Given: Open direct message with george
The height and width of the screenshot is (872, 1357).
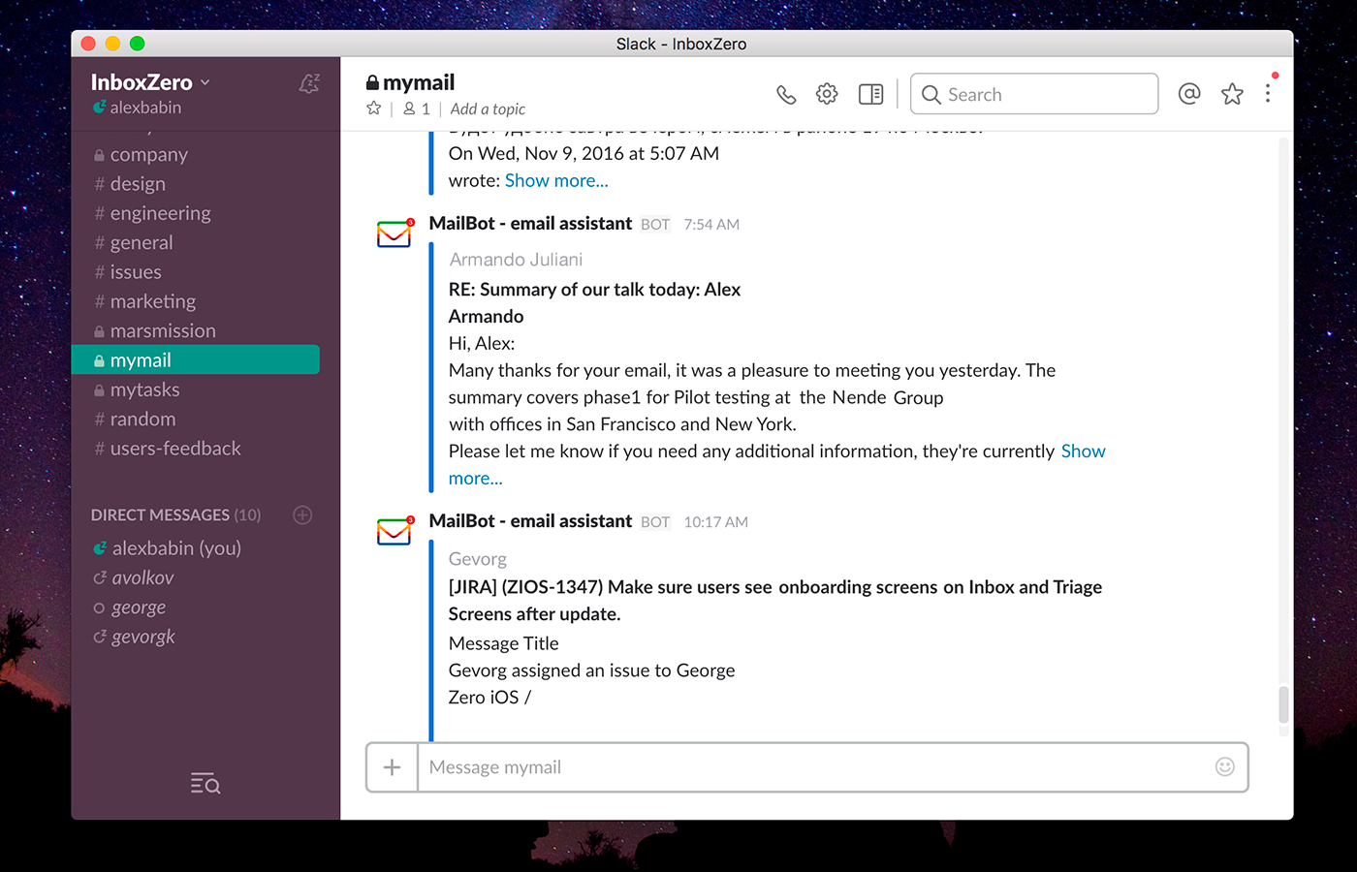Looking at the screenshot, I should 141,607.
